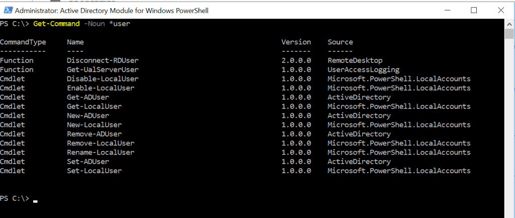Minimize the PowerShell window

(x=446, y=10)
